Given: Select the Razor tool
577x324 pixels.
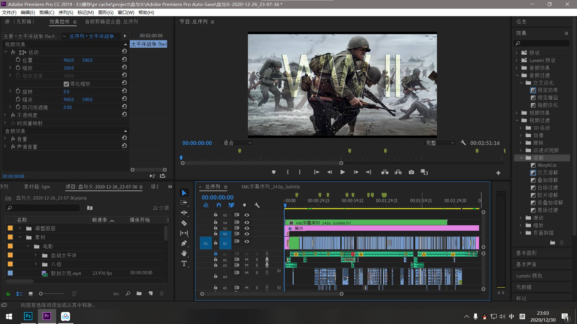Looking at the screenshot, I should coord(184,223).
